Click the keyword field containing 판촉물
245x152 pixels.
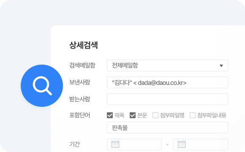(x=167, y=128)
